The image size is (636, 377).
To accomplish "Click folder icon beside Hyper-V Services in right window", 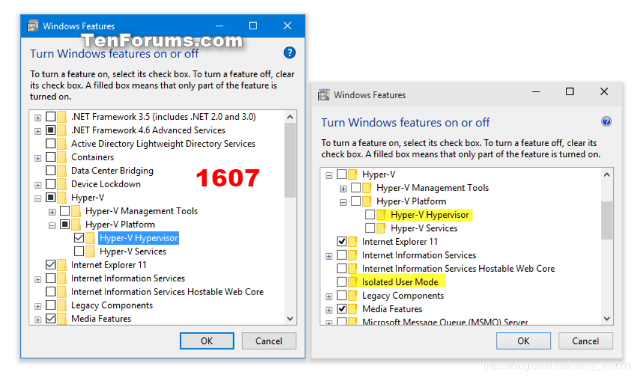I will (381, 228).
